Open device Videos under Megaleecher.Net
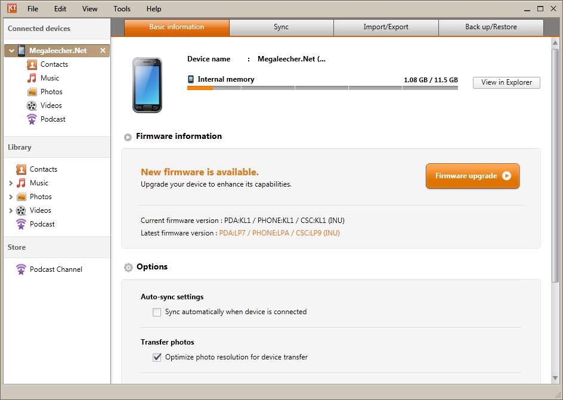Screen dimensions: 563x400 coord(51,106)
